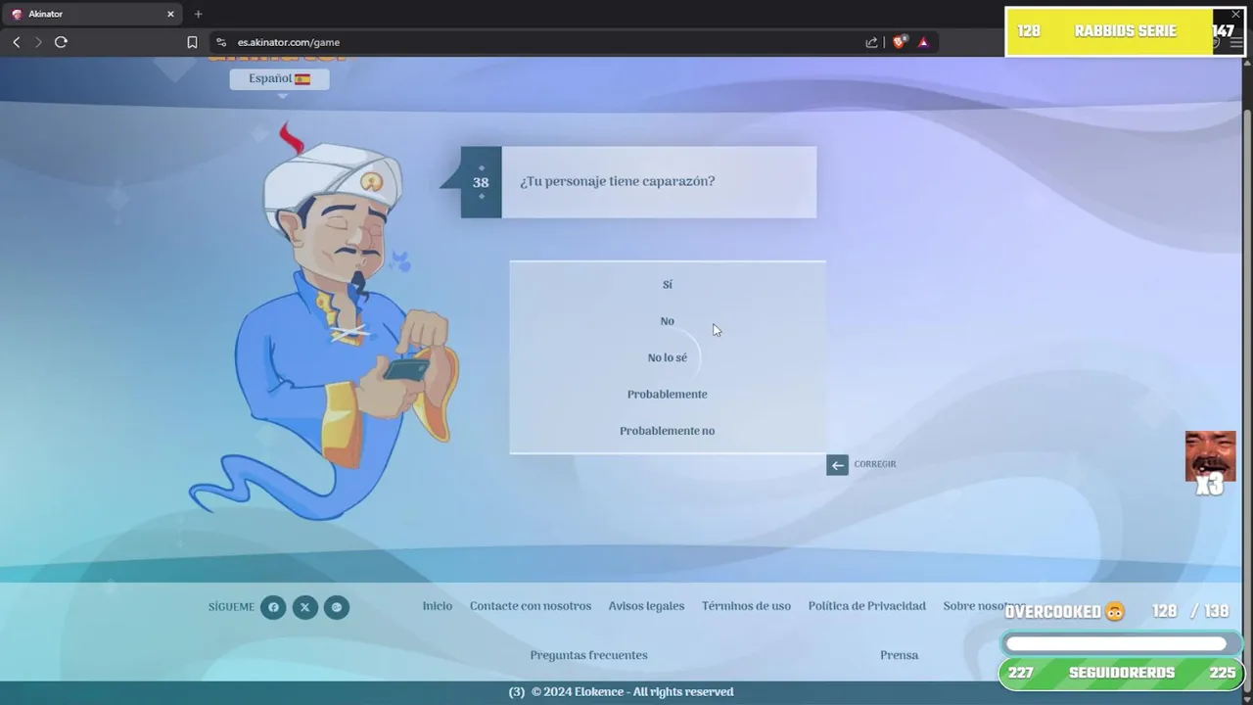Click the browser forward arrow

(38, 42)
